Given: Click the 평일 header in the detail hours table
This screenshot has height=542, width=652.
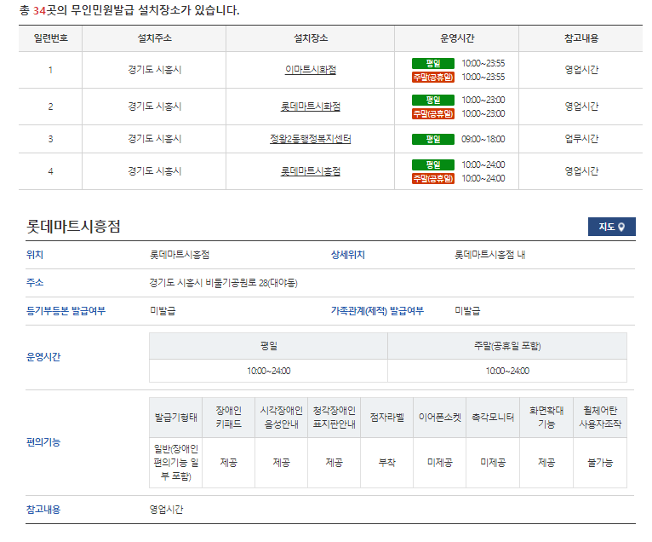Looking at the screenshot, I should [x=269, y=346].
